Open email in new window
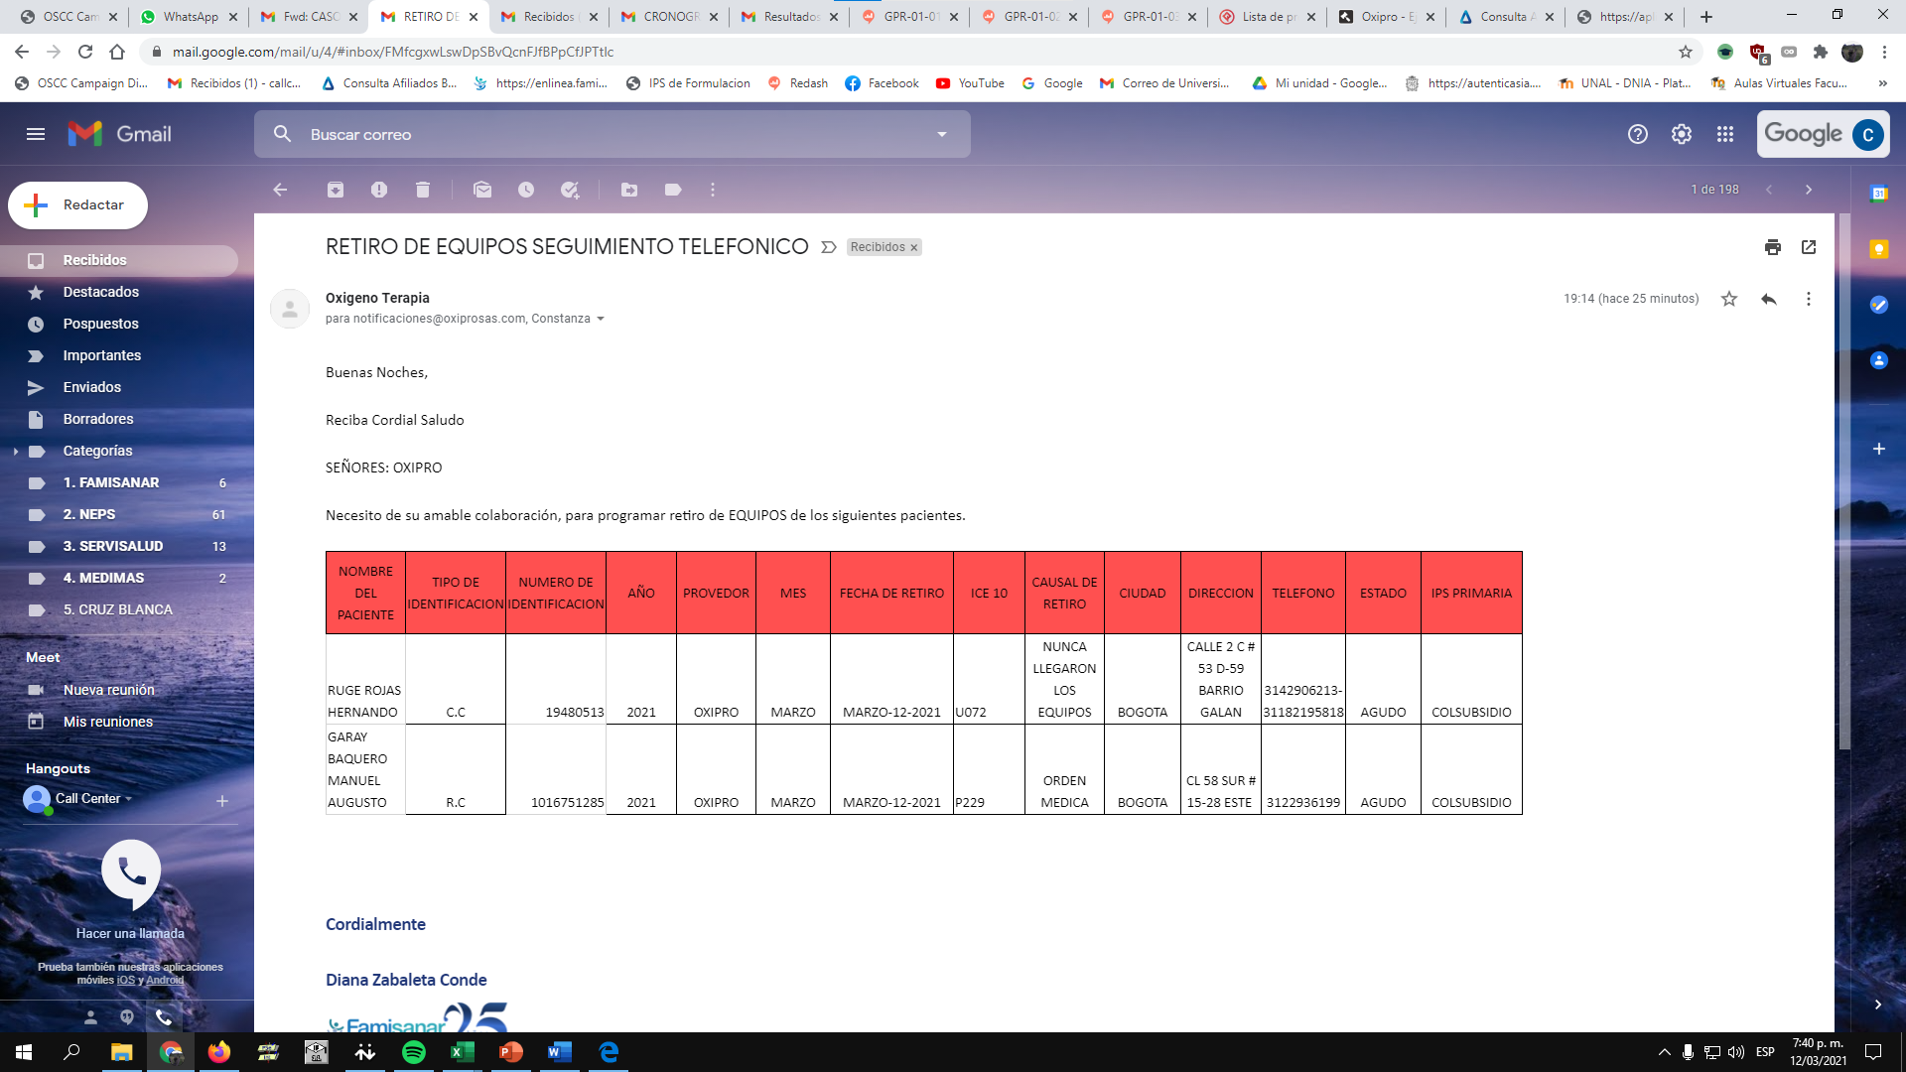1906x1072 pixels. (x=1809, y=247)
